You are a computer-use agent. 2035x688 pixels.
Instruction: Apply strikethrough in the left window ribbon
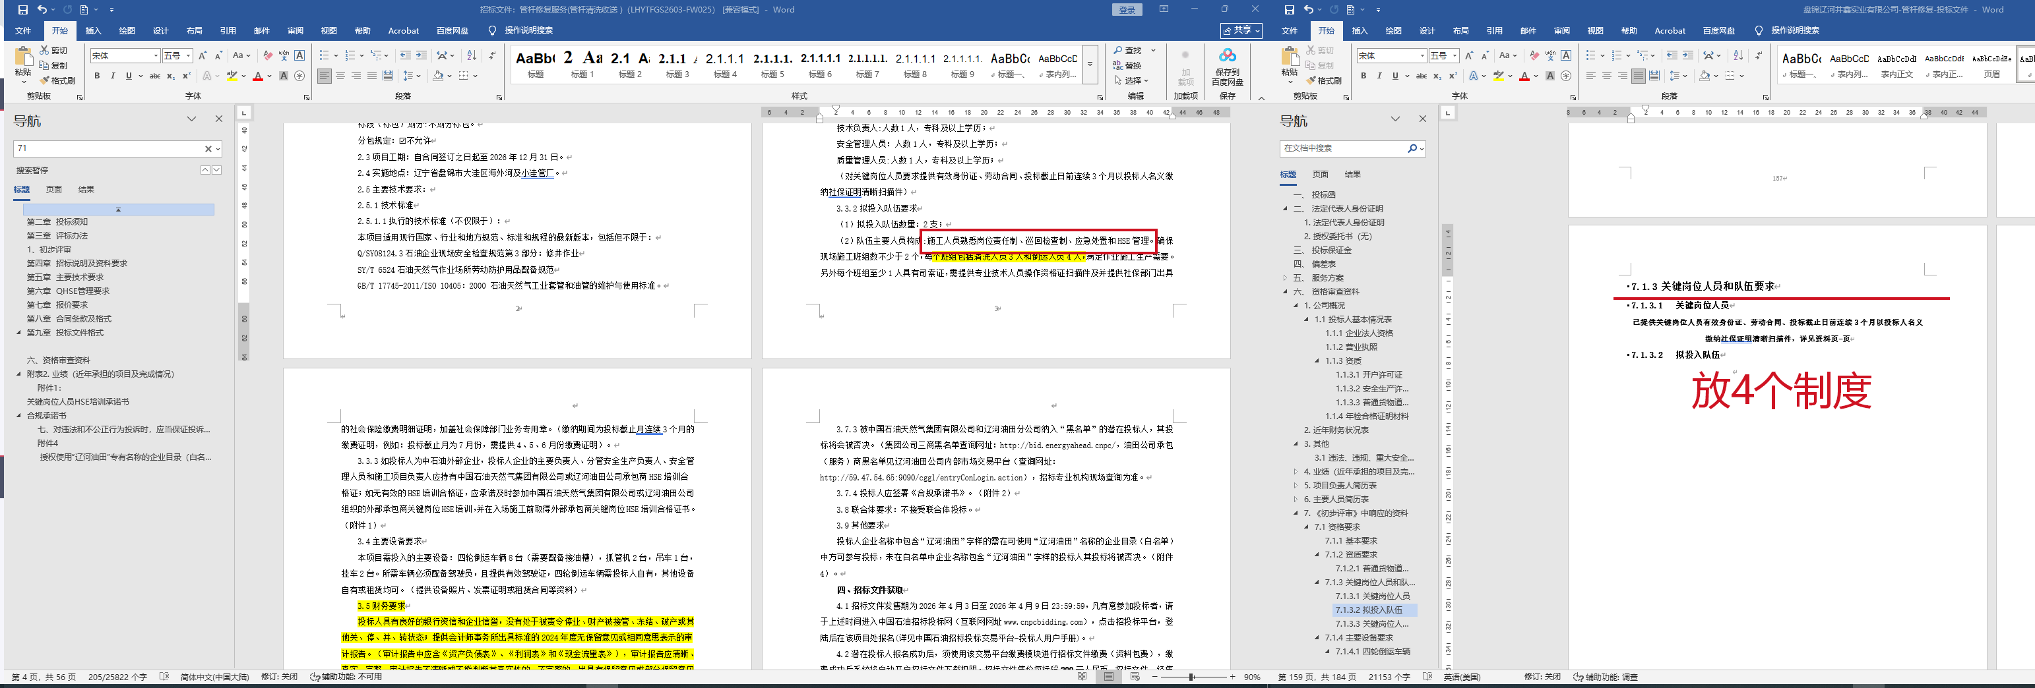click(x=155, y=76)
